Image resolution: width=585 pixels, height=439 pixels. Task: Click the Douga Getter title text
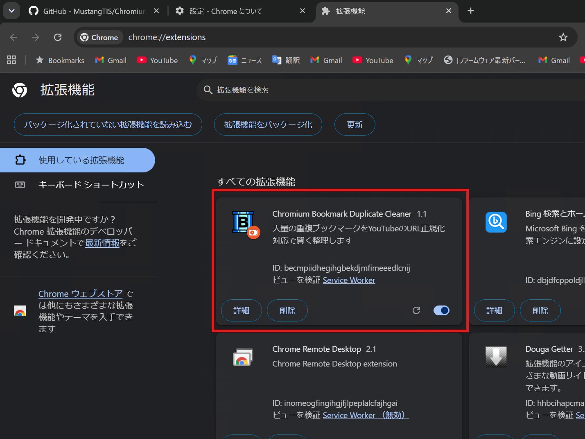[x=549, y=349]
